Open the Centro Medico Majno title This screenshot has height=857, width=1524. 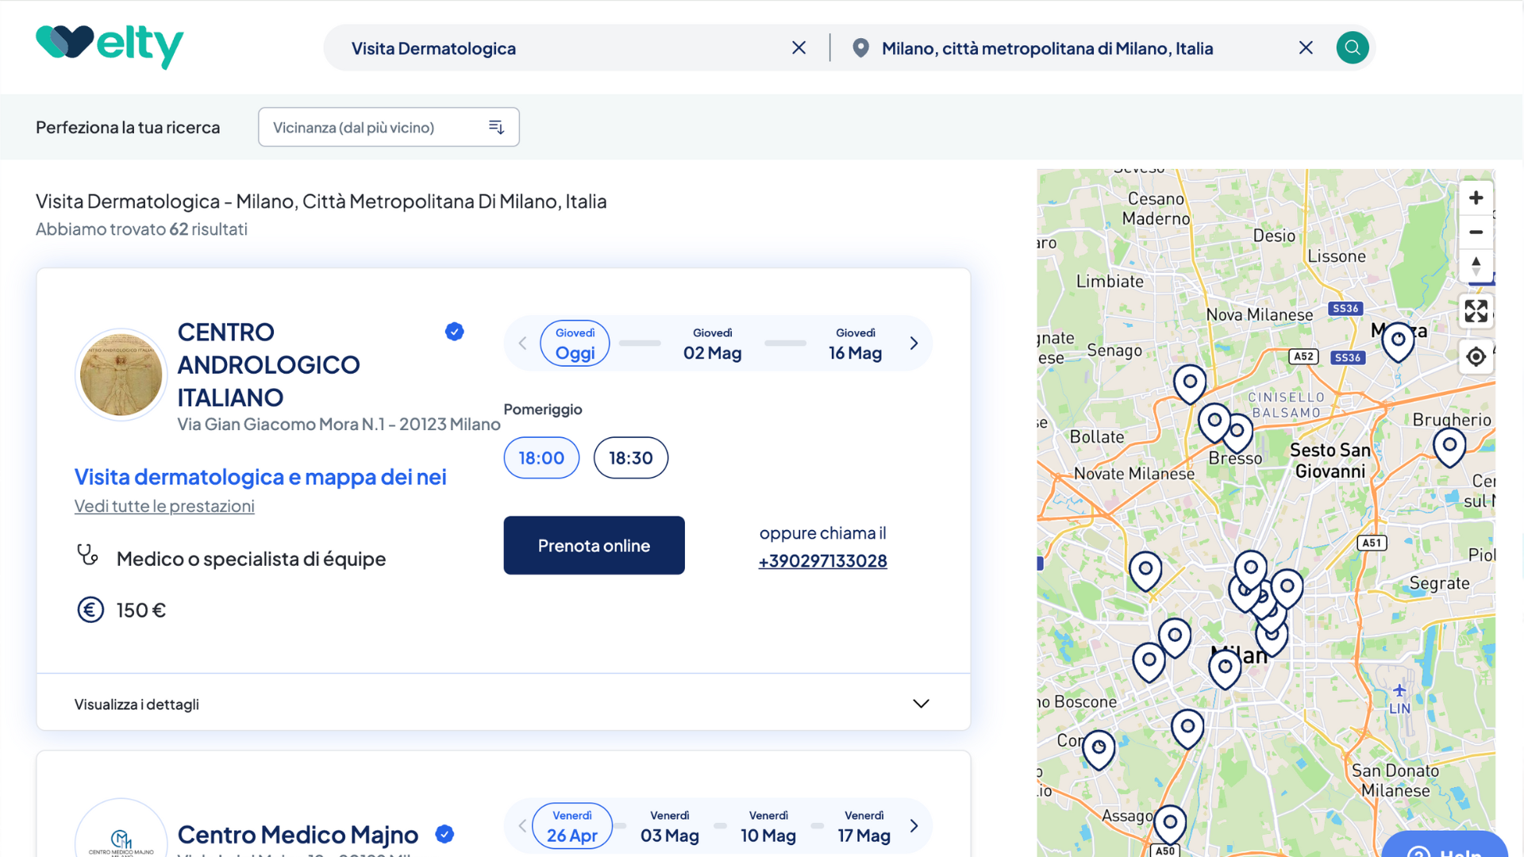pos(298,835)
